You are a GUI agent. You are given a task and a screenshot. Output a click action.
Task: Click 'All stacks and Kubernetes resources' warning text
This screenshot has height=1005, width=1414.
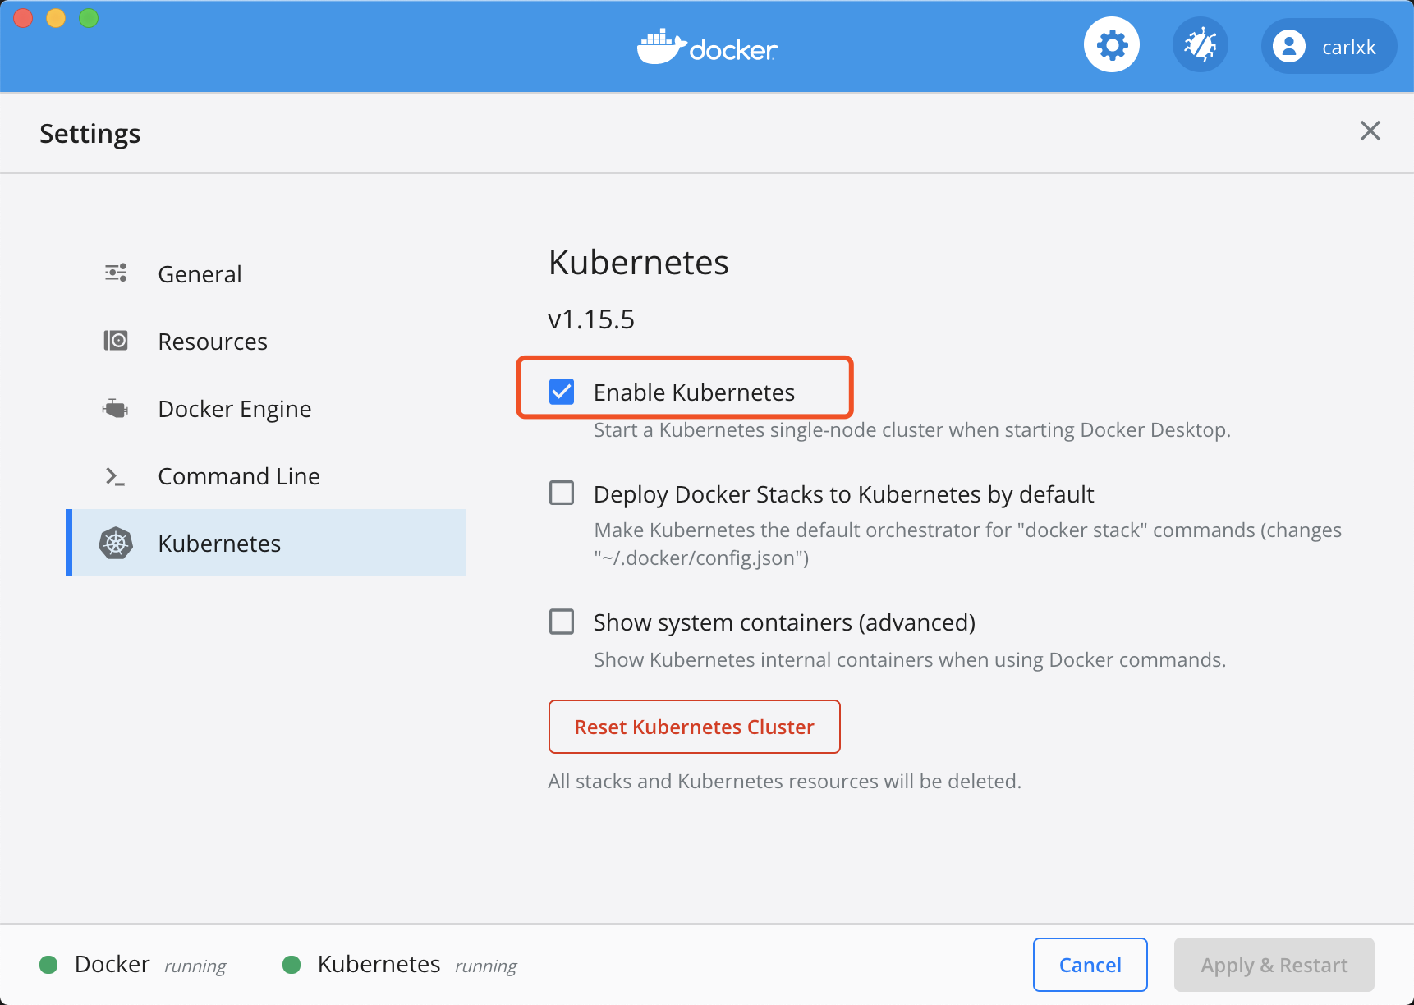point(785,781)
